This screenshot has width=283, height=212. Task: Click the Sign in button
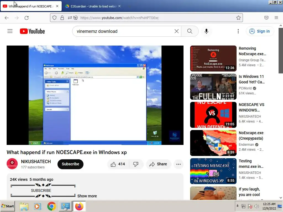pyautogui.click(x=260, y=31)
